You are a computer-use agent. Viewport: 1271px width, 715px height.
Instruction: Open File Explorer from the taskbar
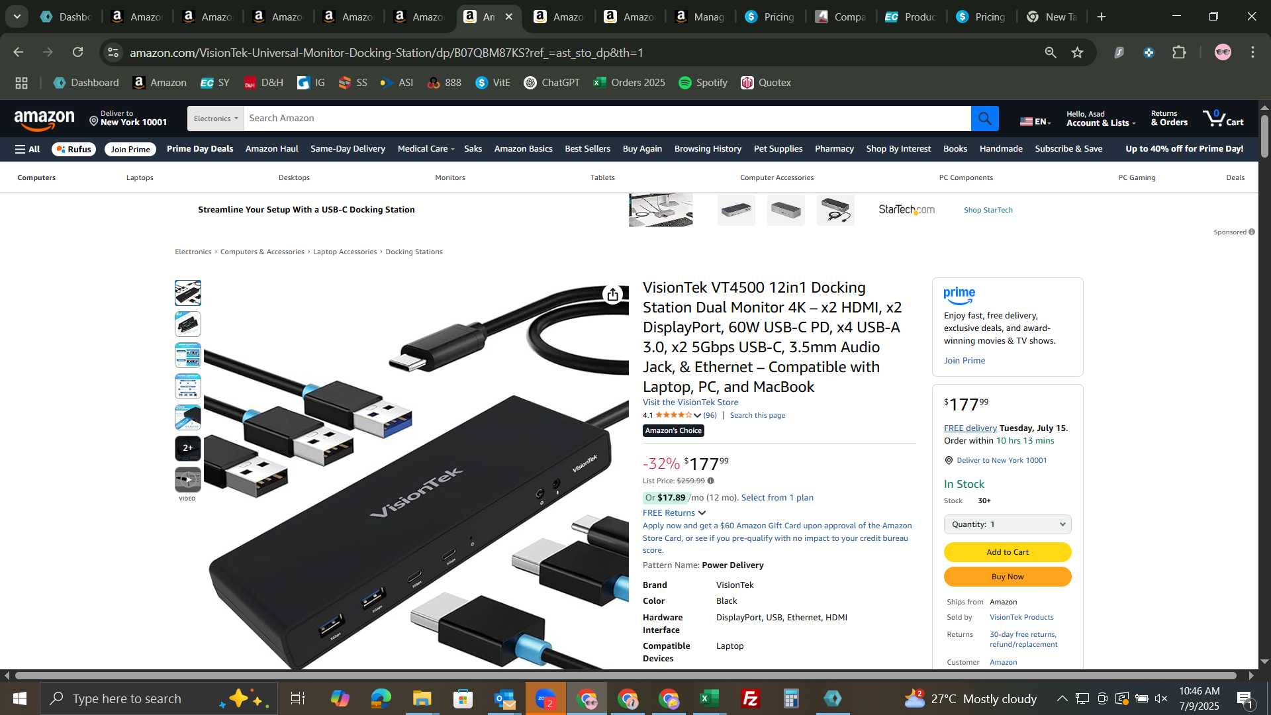point(422,698)
